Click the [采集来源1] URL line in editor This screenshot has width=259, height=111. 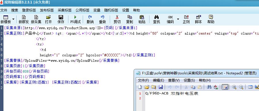(x=71, y=28)
